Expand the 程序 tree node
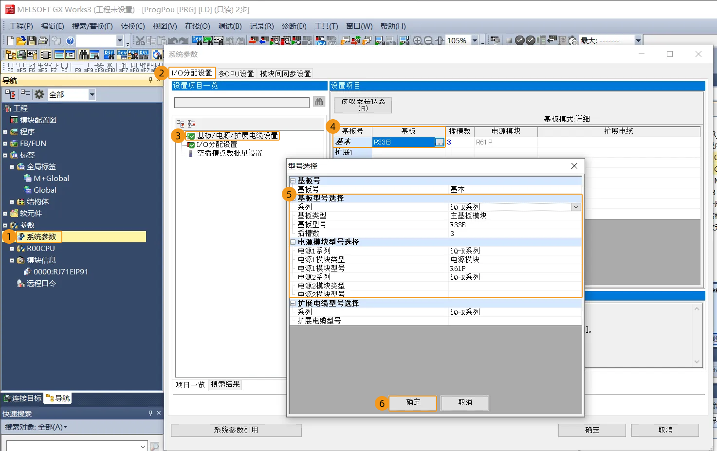The image size is (717, 451). pos(5,132)
